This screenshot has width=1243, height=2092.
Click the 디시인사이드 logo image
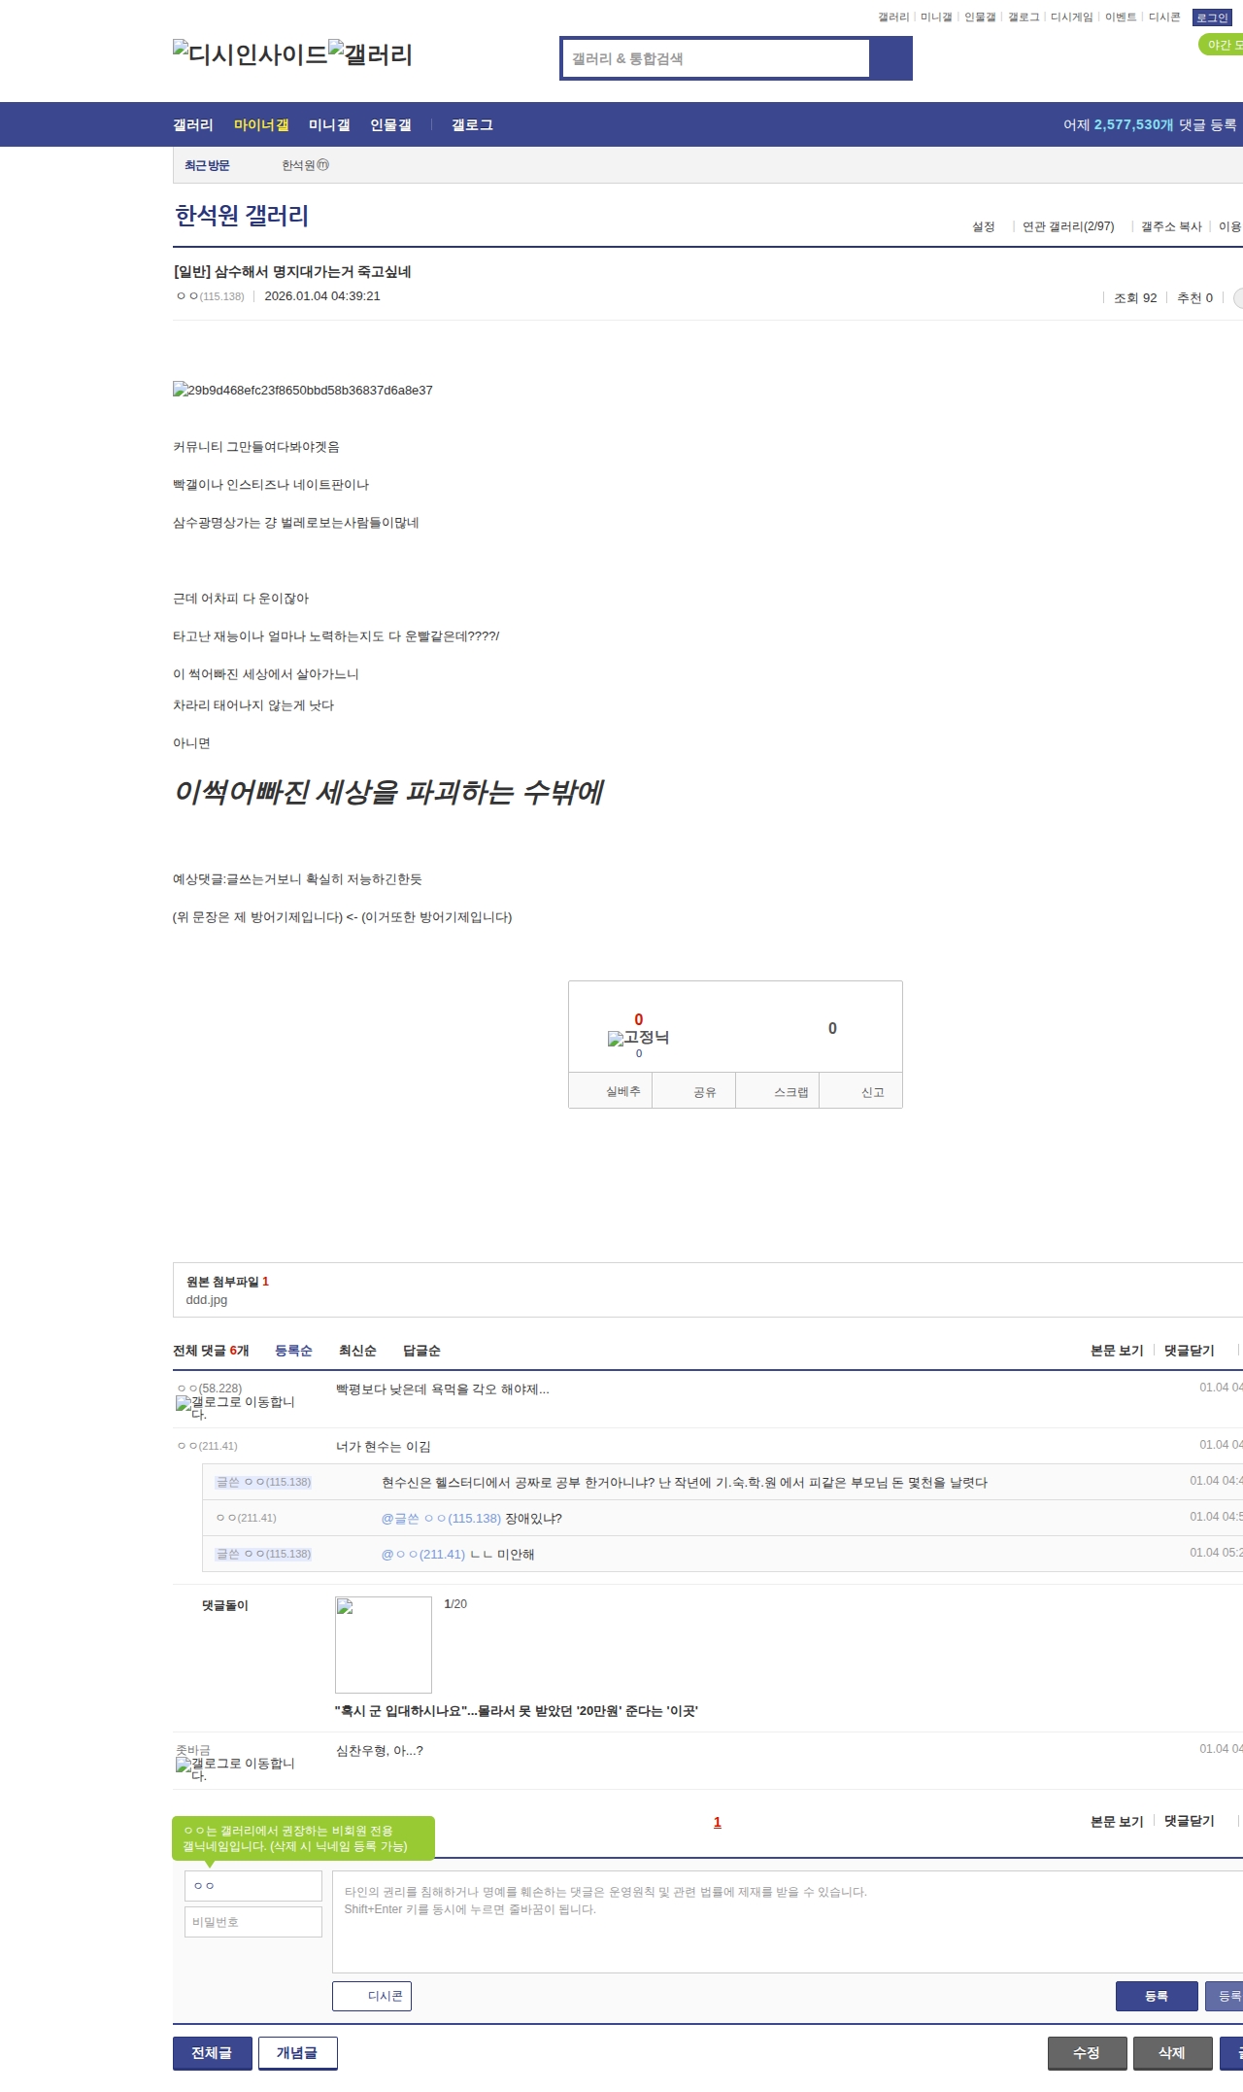250,54
